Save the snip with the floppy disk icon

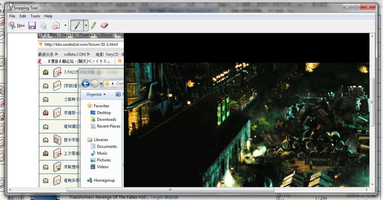click(x=32, y=25)
